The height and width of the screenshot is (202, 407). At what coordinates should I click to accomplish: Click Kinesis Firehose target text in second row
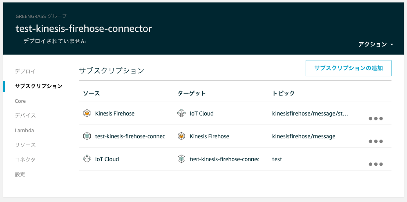click(x=210, y=136)
